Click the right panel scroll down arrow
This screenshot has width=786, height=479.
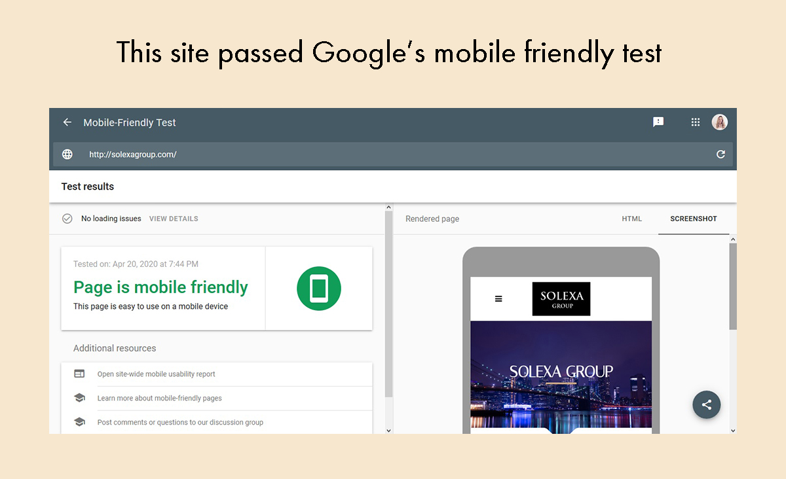(733, 430)
